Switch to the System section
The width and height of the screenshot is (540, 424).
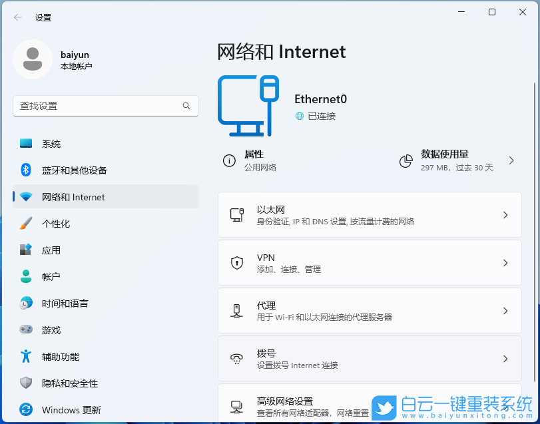[25, 143]
